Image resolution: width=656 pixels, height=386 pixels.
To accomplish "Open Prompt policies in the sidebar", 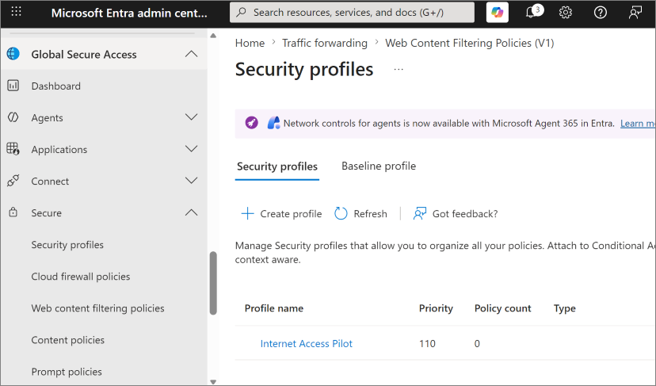I will (x=67, y=372).
